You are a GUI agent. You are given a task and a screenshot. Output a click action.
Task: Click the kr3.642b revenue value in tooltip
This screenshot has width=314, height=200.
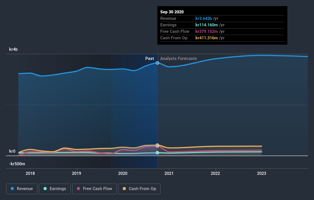pyautogui.click(x=203, y=18)
